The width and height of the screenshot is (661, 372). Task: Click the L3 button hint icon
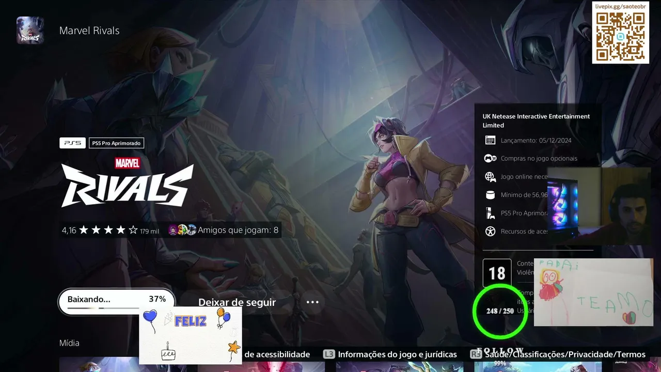329,354
